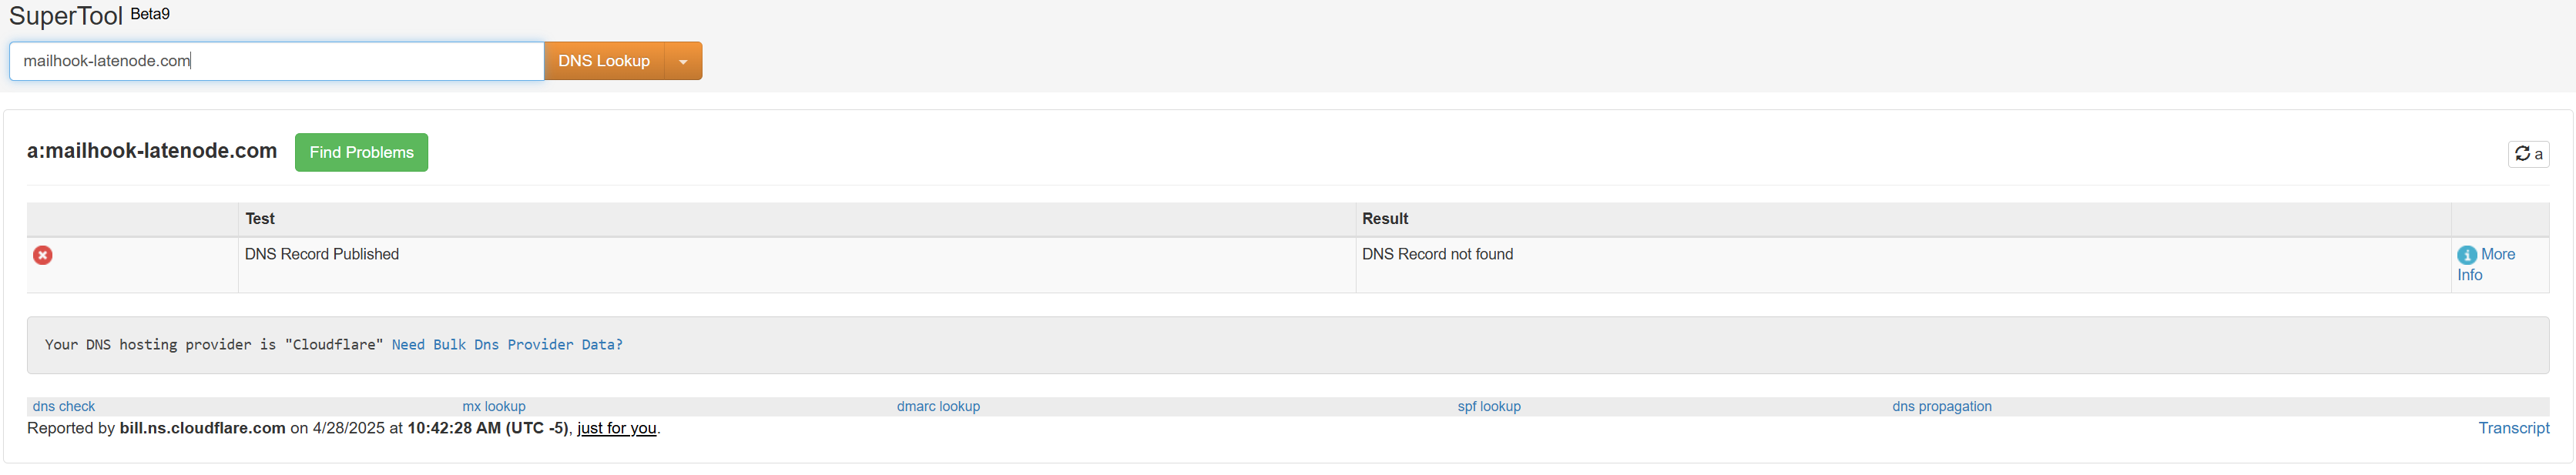Open the lookup type dropdown arrow
2576x475 pixels.
coord(683,61)
